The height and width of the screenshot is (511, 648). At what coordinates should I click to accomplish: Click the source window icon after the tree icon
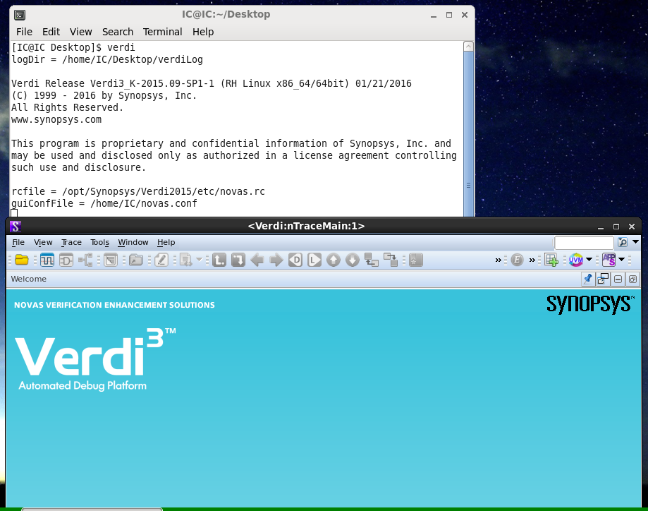(x=111, y=260)
